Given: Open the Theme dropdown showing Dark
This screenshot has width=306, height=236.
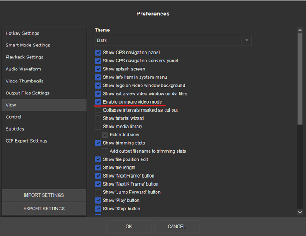Looking at the screenshot, I should tap(173, 40).
